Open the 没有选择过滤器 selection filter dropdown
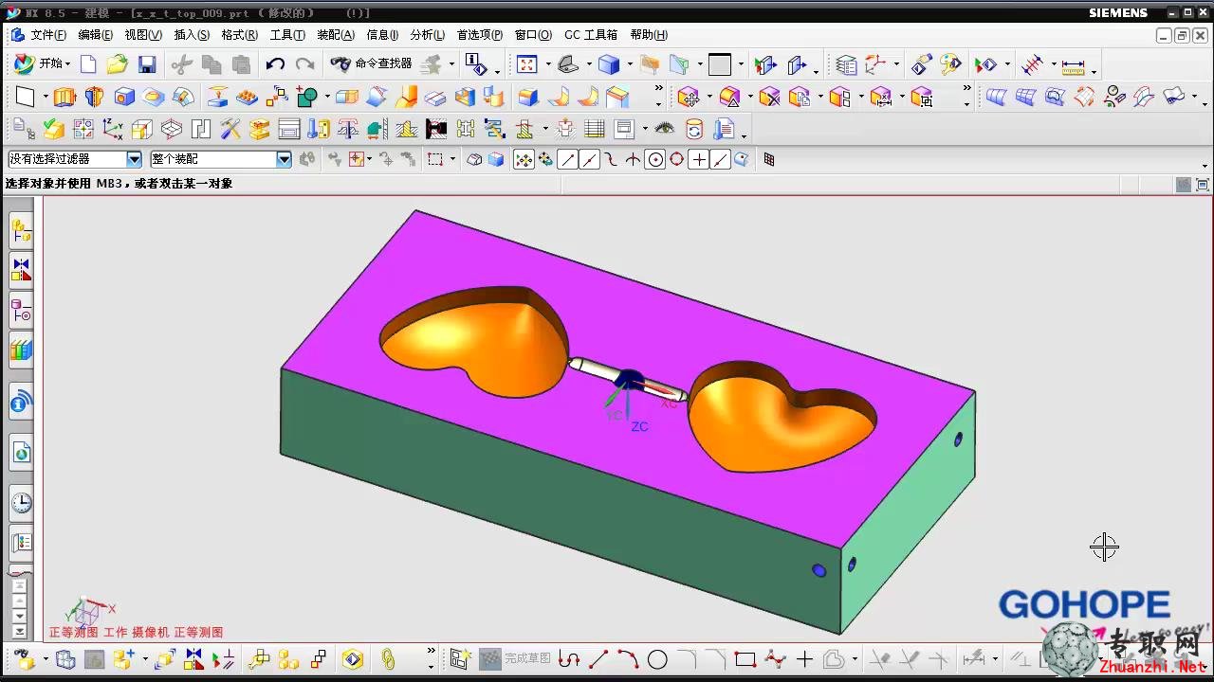This screenshot has height=682, width=1214. [x=134, y=160]
